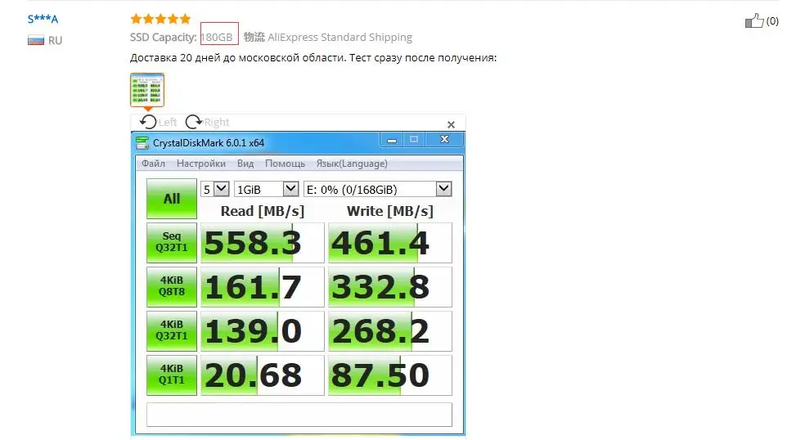This screenshot has width=787, height=440.
Task: Minimize the CrystalDiskMark window
Action: [x=392, y=140]
